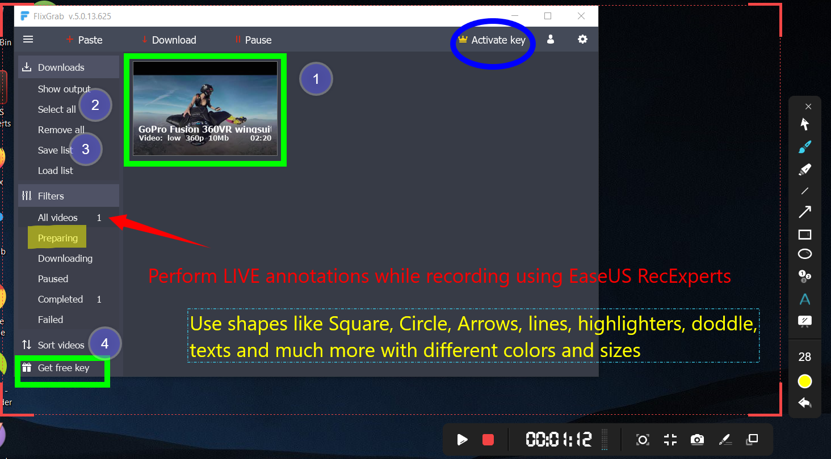Undo the last annotation

pos(804,403)
